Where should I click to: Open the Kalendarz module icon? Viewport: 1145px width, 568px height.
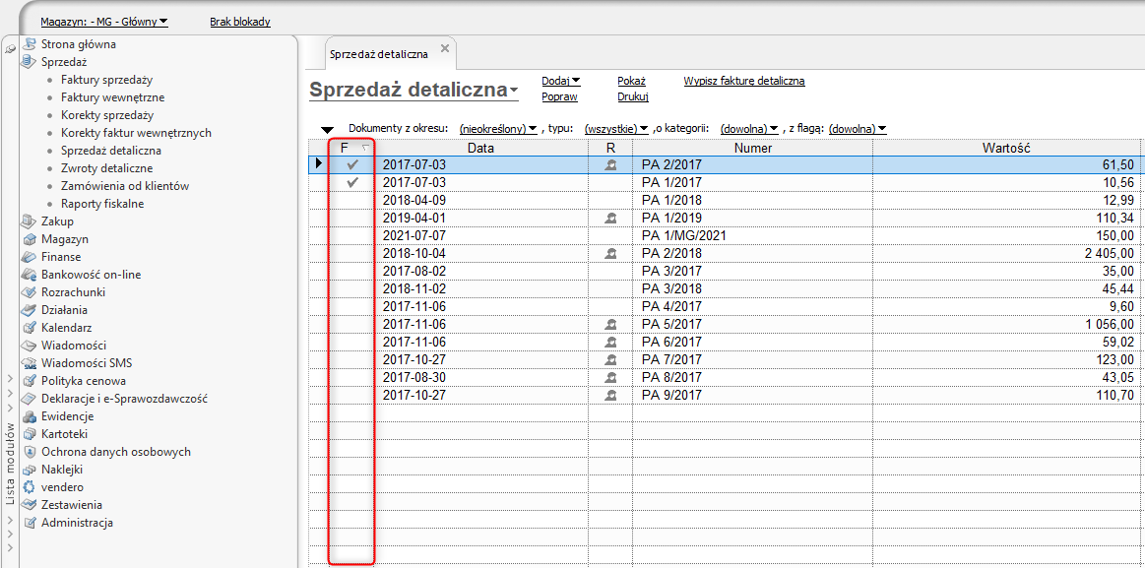point(30,328)
